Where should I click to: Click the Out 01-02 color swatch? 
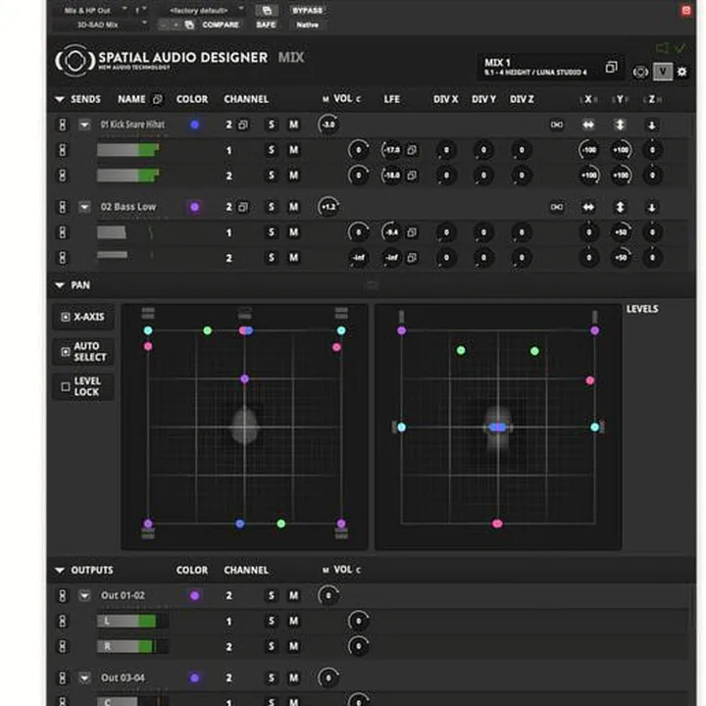(x=194, y=596)
